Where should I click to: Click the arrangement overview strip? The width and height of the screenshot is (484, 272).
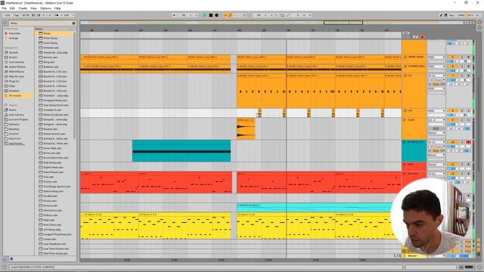click(x=271, y=23)
